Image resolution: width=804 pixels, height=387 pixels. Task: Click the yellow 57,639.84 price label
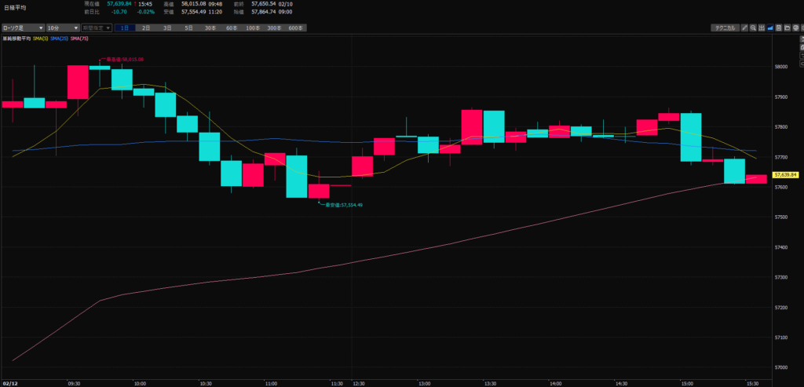785,174
